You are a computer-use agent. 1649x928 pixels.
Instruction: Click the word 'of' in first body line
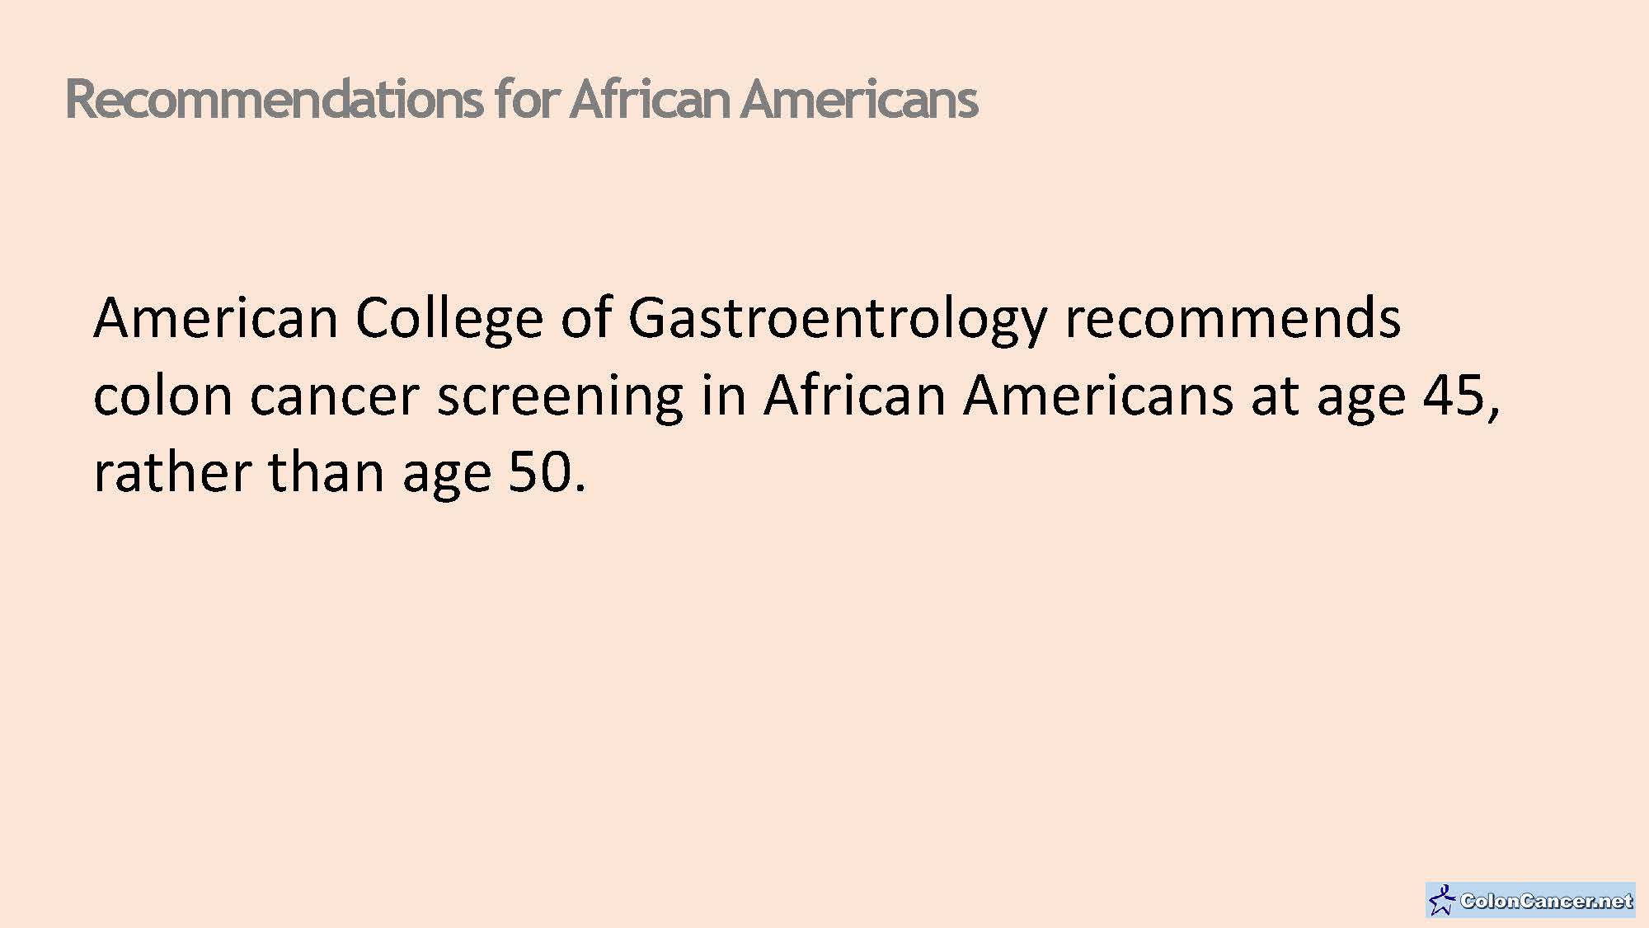[586, 317]
